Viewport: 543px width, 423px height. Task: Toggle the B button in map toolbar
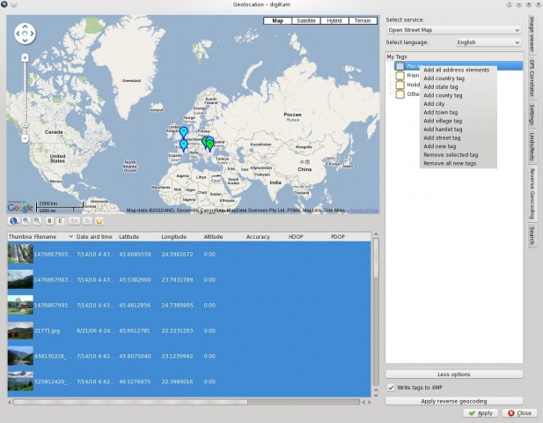point(50,221)
